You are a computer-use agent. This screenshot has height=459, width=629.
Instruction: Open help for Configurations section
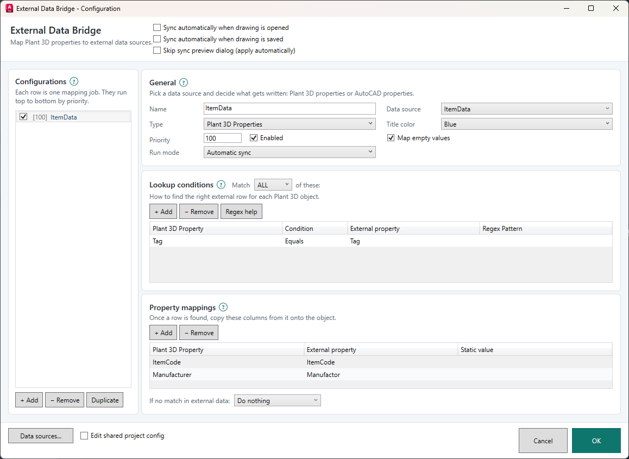coord(74,81)
